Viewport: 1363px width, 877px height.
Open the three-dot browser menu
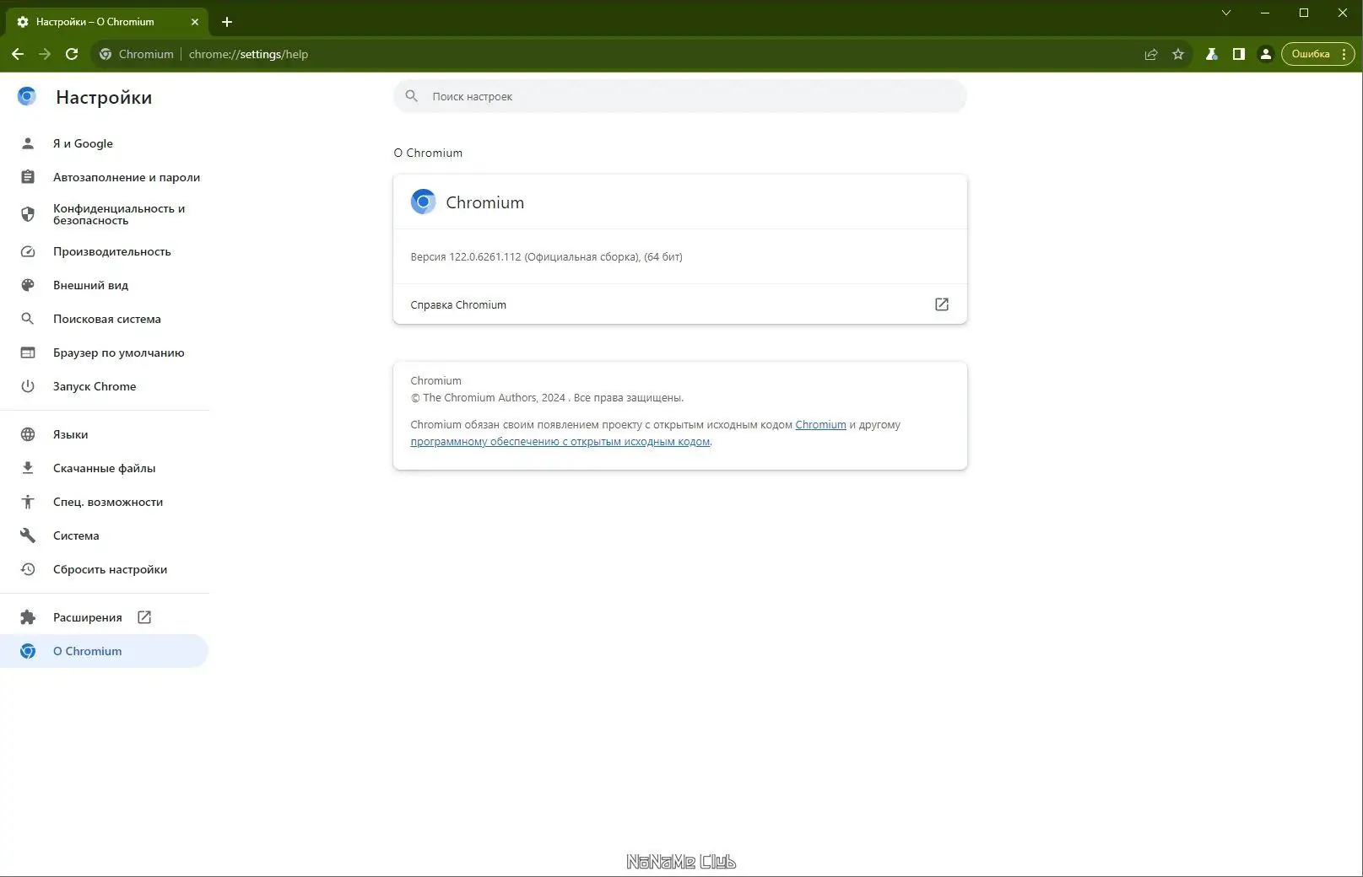pos(1344,54)
